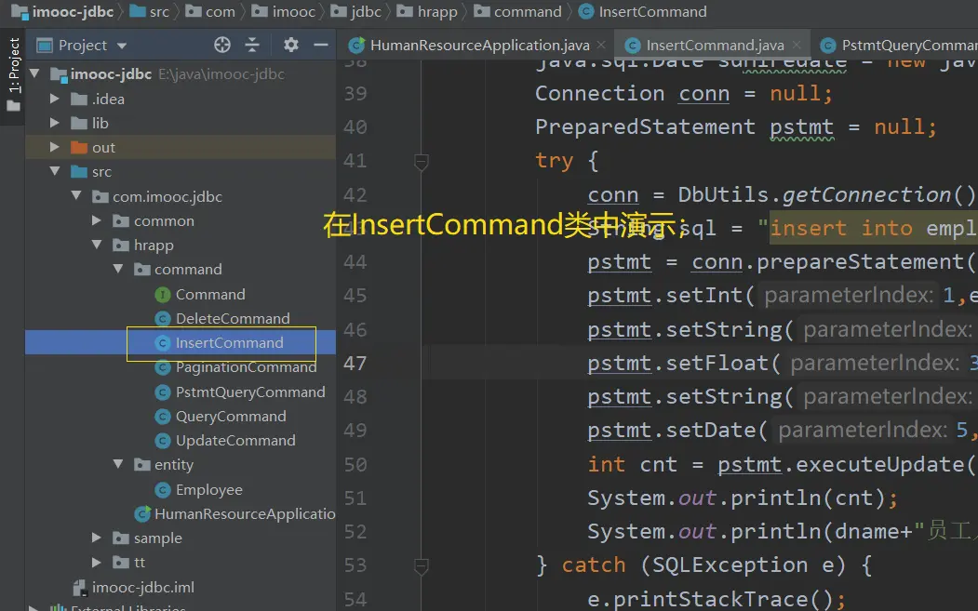Click InsertCommand breadcrumb at top
Viewport: 978px width, 611px height.
pyautogui.click(x=651, y=12)
